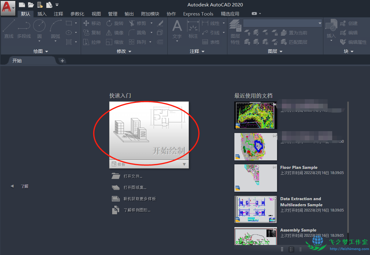Image resolution: width=370 pixels, height=255 pixels.
Task: Expand the Draw (绘图) panel
Action: point(41,51)
